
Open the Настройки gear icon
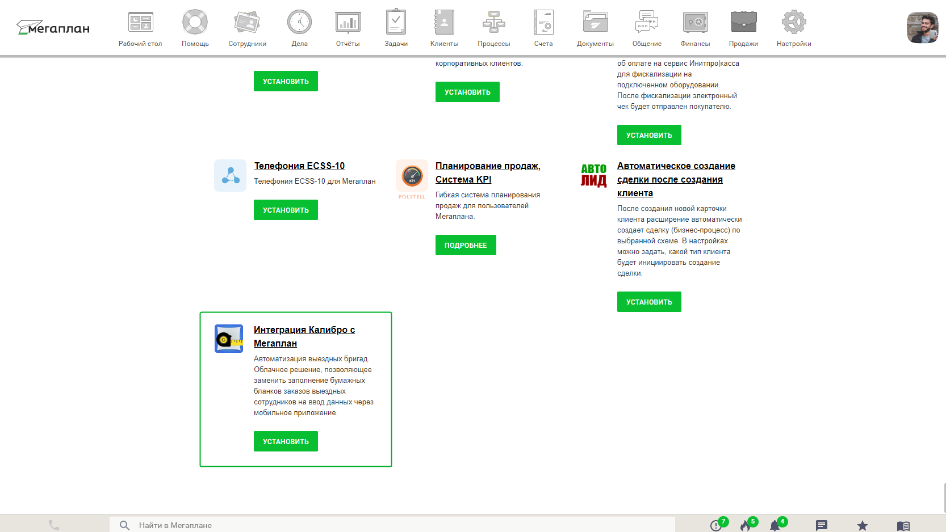794,22
